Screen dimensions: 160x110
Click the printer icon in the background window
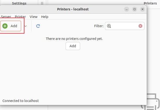pyautogui.click(x=151, y=102)
